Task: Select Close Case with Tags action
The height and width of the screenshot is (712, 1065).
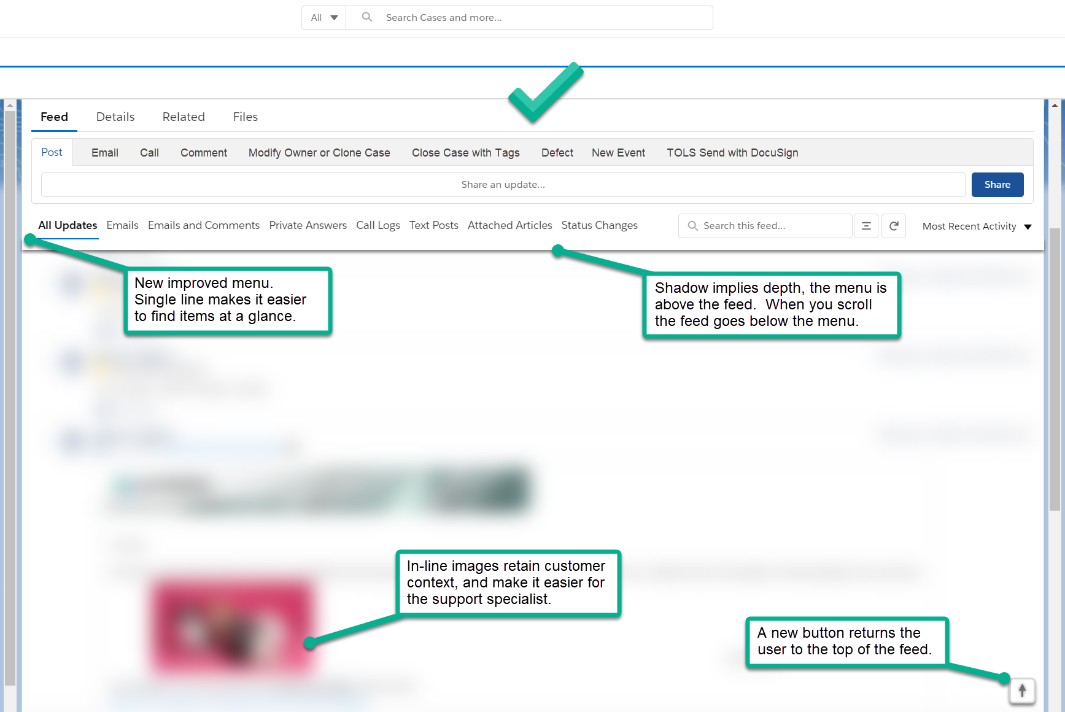Action: point(465,153)
